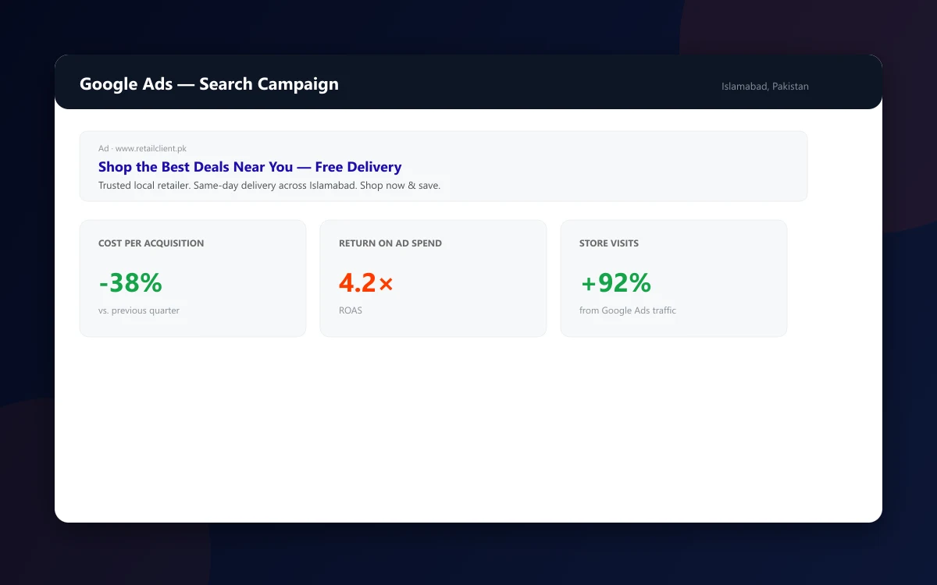Click the 'Google Ads — Search Campaign' title
The image size is (937, 585).
tap(209, 84)
